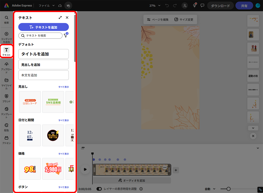Toggle レイヤーの表示時間を調整 switch

tap(99, 189)
